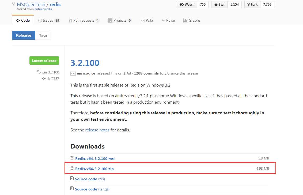This screenshot has height=195, width=303.
Task: Click the archive icon beside Source code (zip)
Action: pos(72,178)
